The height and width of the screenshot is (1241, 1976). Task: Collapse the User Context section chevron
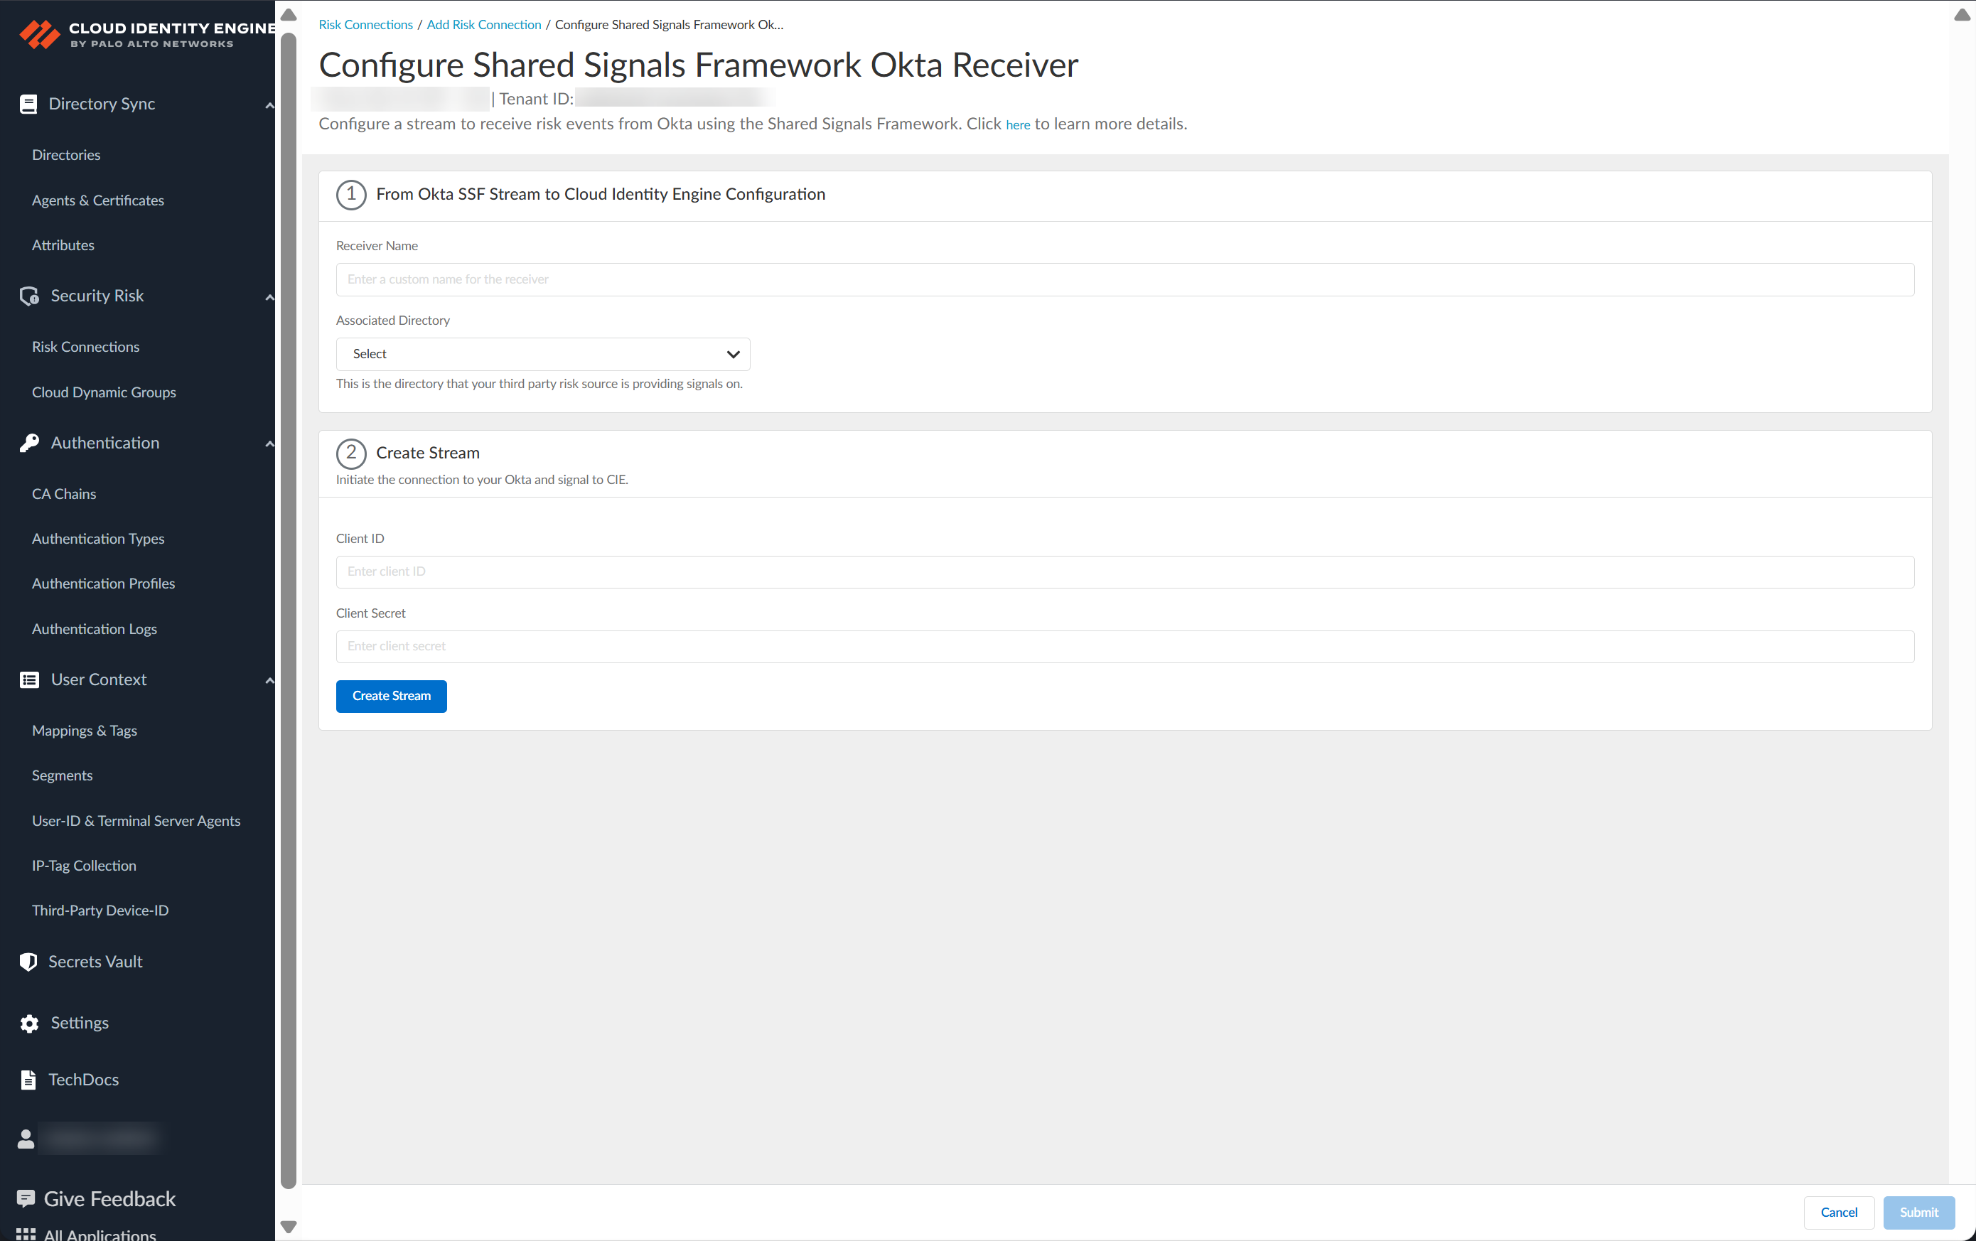[x=269, y=680]
